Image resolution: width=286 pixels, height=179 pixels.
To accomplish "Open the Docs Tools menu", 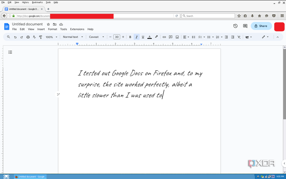I will pos(63,29).
